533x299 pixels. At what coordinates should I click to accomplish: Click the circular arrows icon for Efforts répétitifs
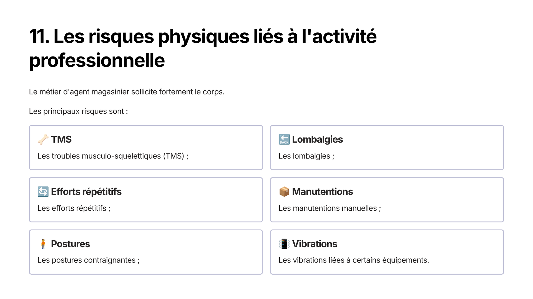click(x=43, y=192)
